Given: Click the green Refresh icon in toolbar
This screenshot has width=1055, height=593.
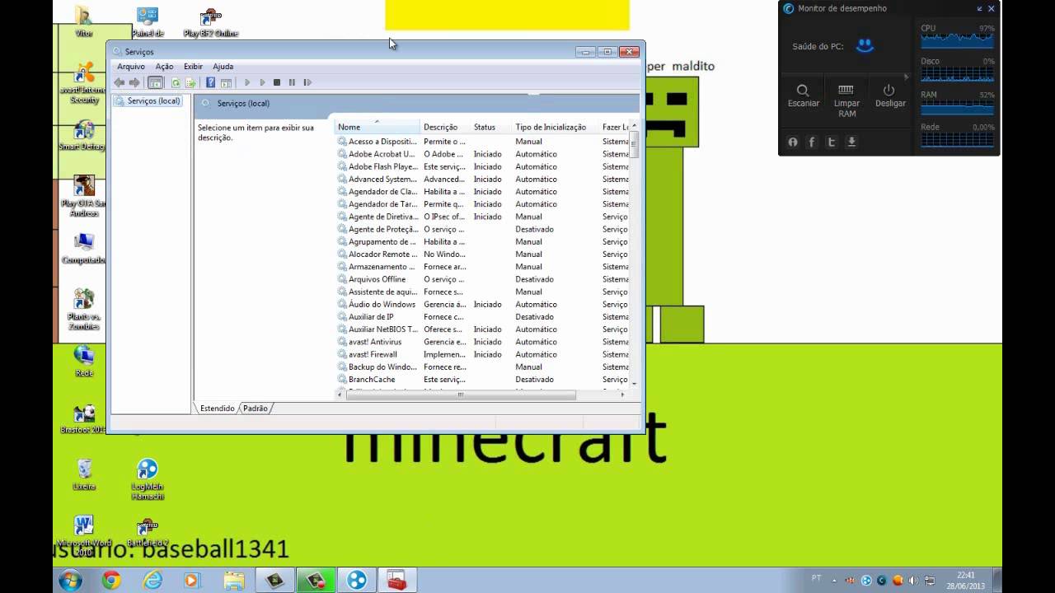Looking at the screenshot, I should point(176,82).
